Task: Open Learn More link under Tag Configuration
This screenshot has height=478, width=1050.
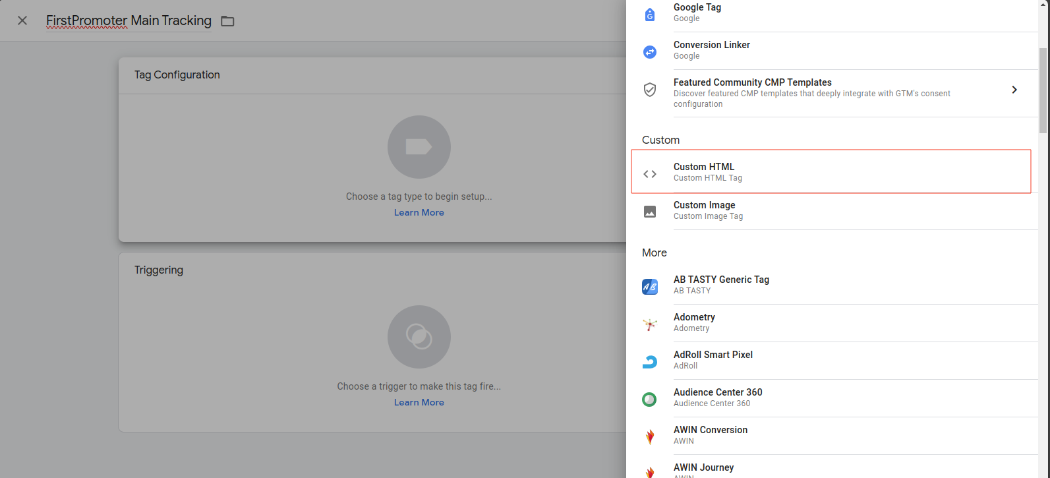Action: 419,212
